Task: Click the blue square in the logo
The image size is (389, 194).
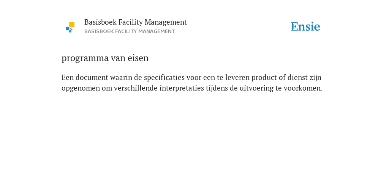Action: coord(68,29)
